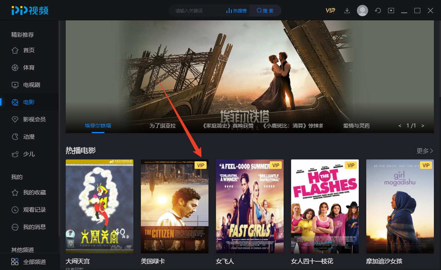This screenshot has width=441, height=270.
Task: Click the 搜索 search button
Action: [x=265, y=11]
